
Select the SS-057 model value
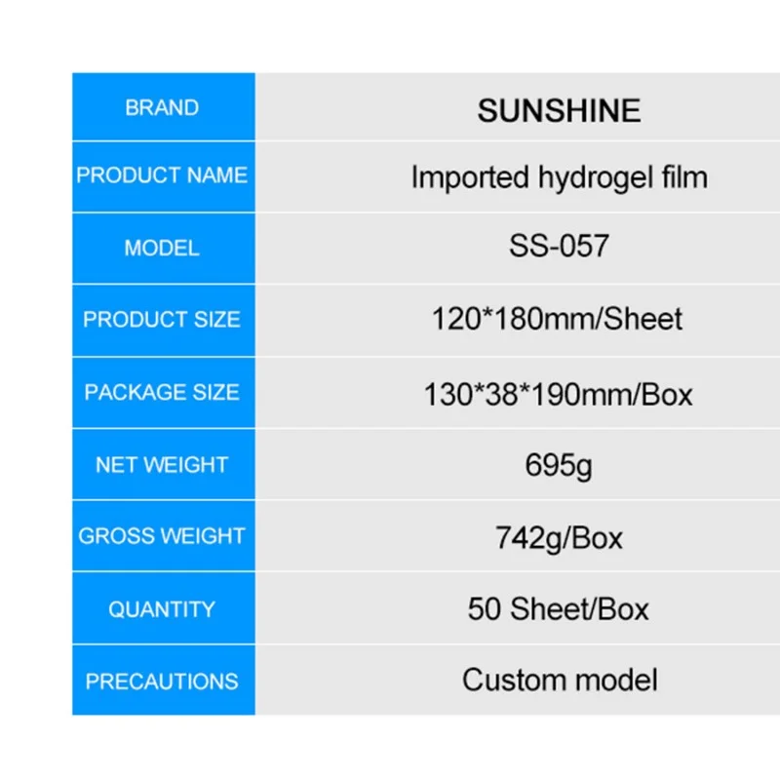click(559, 246)
